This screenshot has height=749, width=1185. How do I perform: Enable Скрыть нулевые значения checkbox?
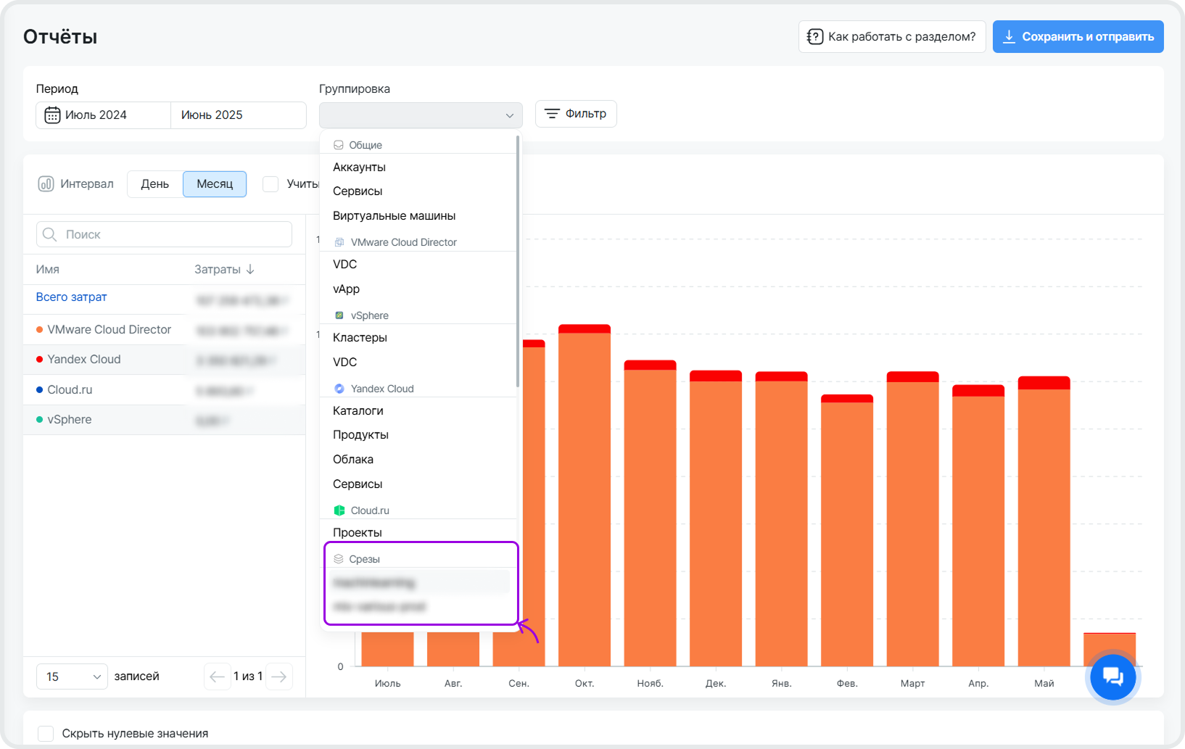click(x=46, y=733)
